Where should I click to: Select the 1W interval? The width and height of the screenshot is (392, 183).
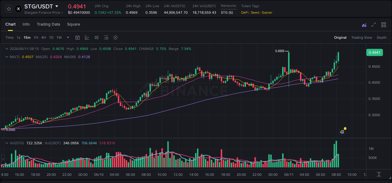[59, 37]
